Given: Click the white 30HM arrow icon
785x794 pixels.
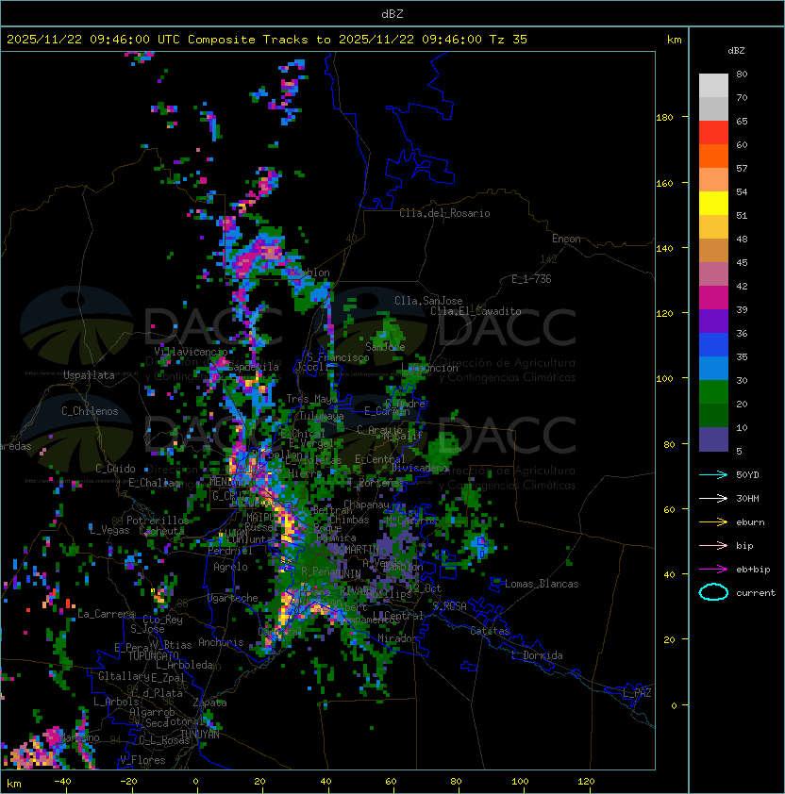Looking at the screenshot, I should point(713,498).
